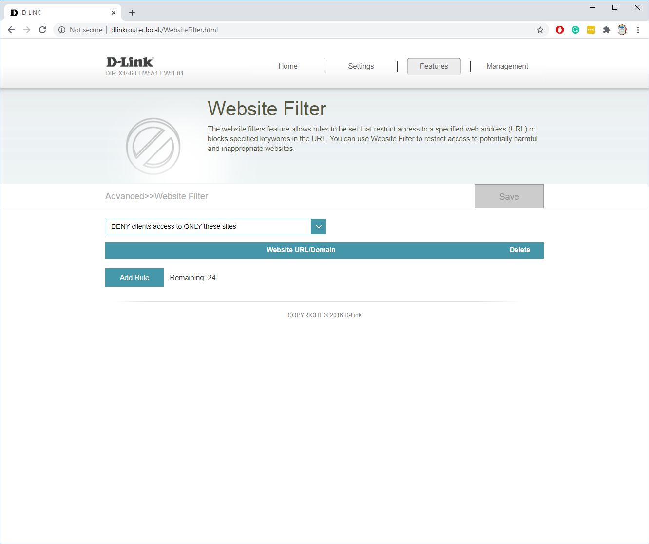Click the Delete column header
Image resolution: width=649 pixels, height=544 pixels.
click(520, 250)
